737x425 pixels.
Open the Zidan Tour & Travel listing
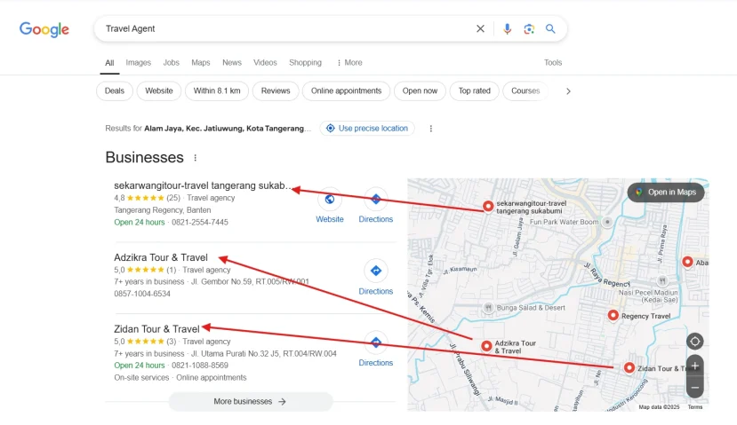(x=157, y=329)
